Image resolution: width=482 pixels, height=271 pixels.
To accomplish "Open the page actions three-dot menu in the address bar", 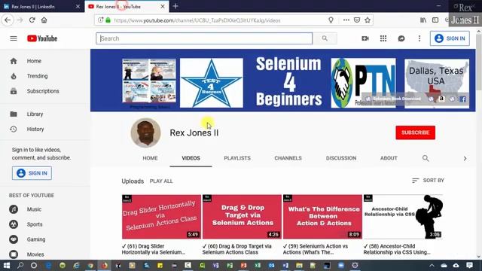I will [x=346, y=20].
